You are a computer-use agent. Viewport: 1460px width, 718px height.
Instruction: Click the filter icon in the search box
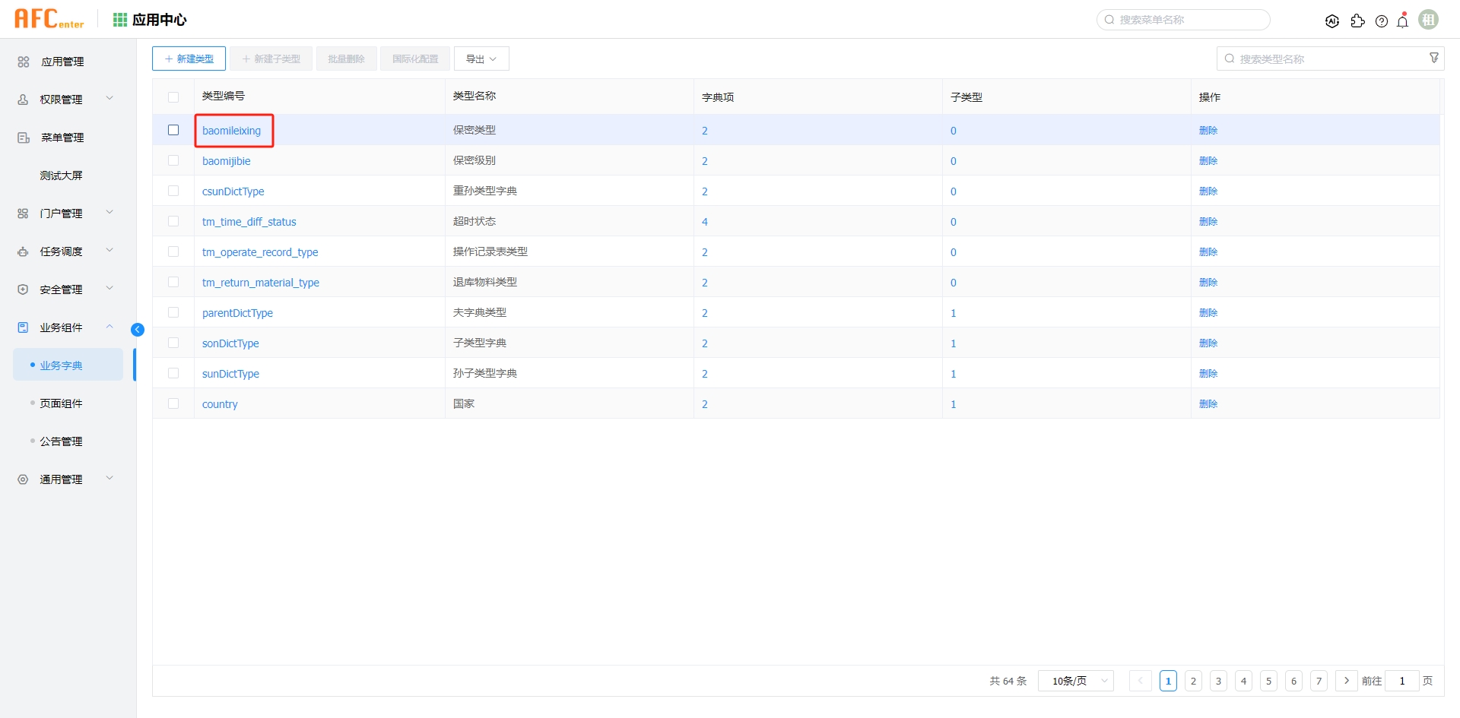click(x=1434, y=57)
